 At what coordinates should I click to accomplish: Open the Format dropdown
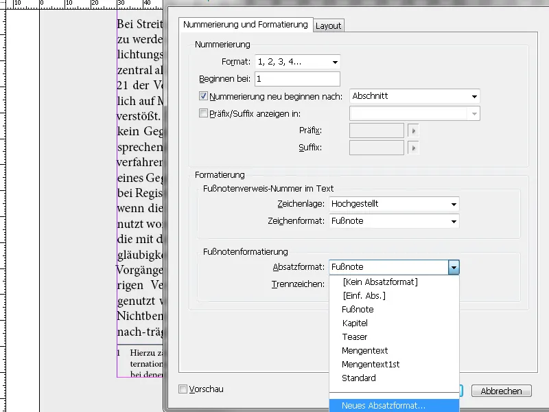pyautogui.click(x=334, y=61)
